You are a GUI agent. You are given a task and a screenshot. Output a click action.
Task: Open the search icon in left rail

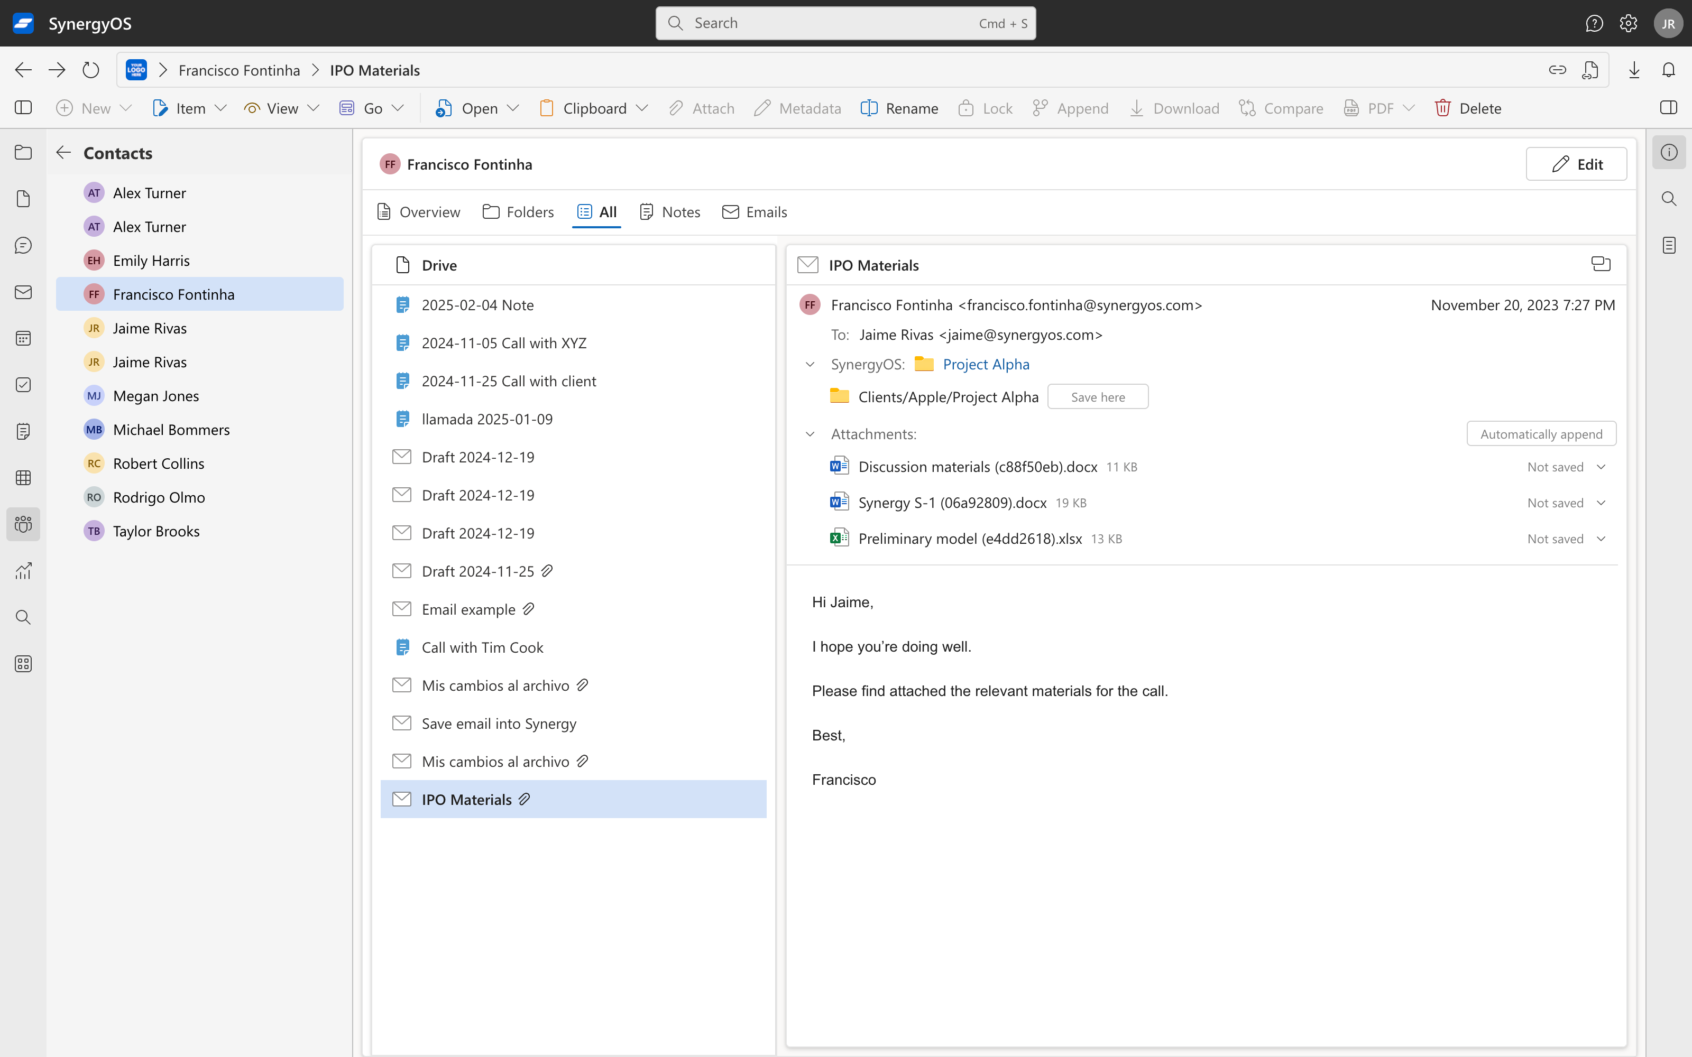point(23,617)
